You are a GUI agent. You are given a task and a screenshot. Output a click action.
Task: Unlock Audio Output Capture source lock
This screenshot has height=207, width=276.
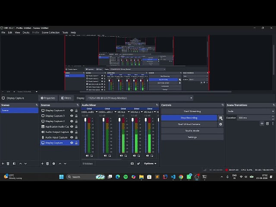(76, 132)
